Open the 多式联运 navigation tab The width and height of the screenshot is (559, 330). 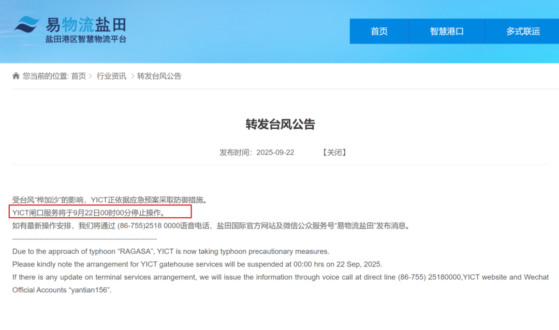[523, 32]
